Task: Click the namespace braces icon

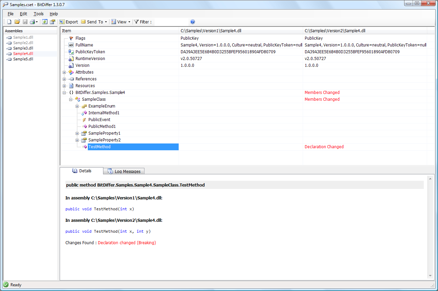Action: 71,93
